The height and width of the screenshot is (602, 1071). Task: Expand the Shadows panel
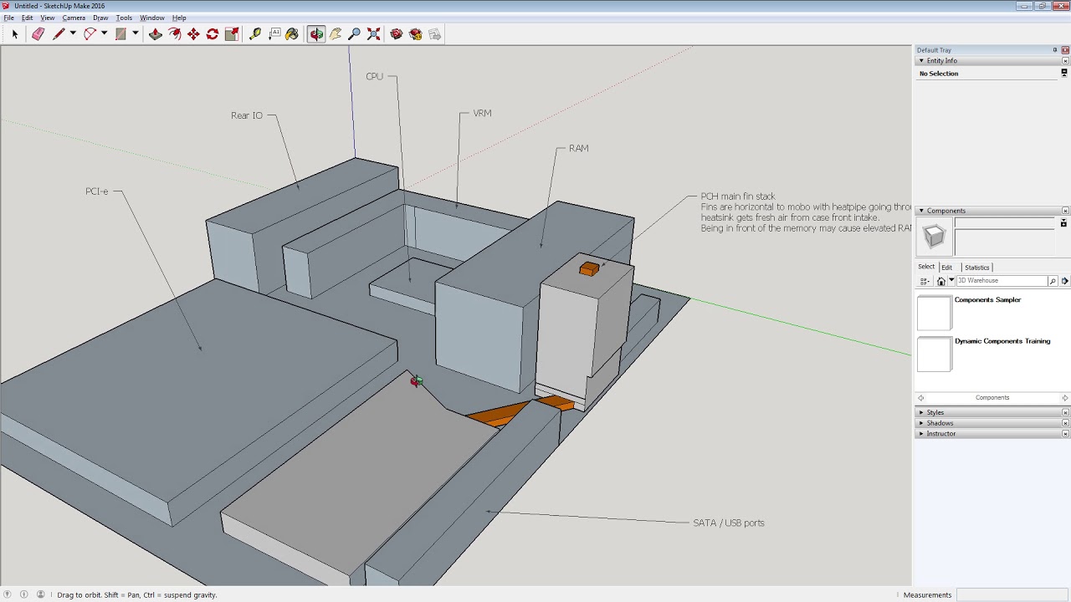click(940, 423)
